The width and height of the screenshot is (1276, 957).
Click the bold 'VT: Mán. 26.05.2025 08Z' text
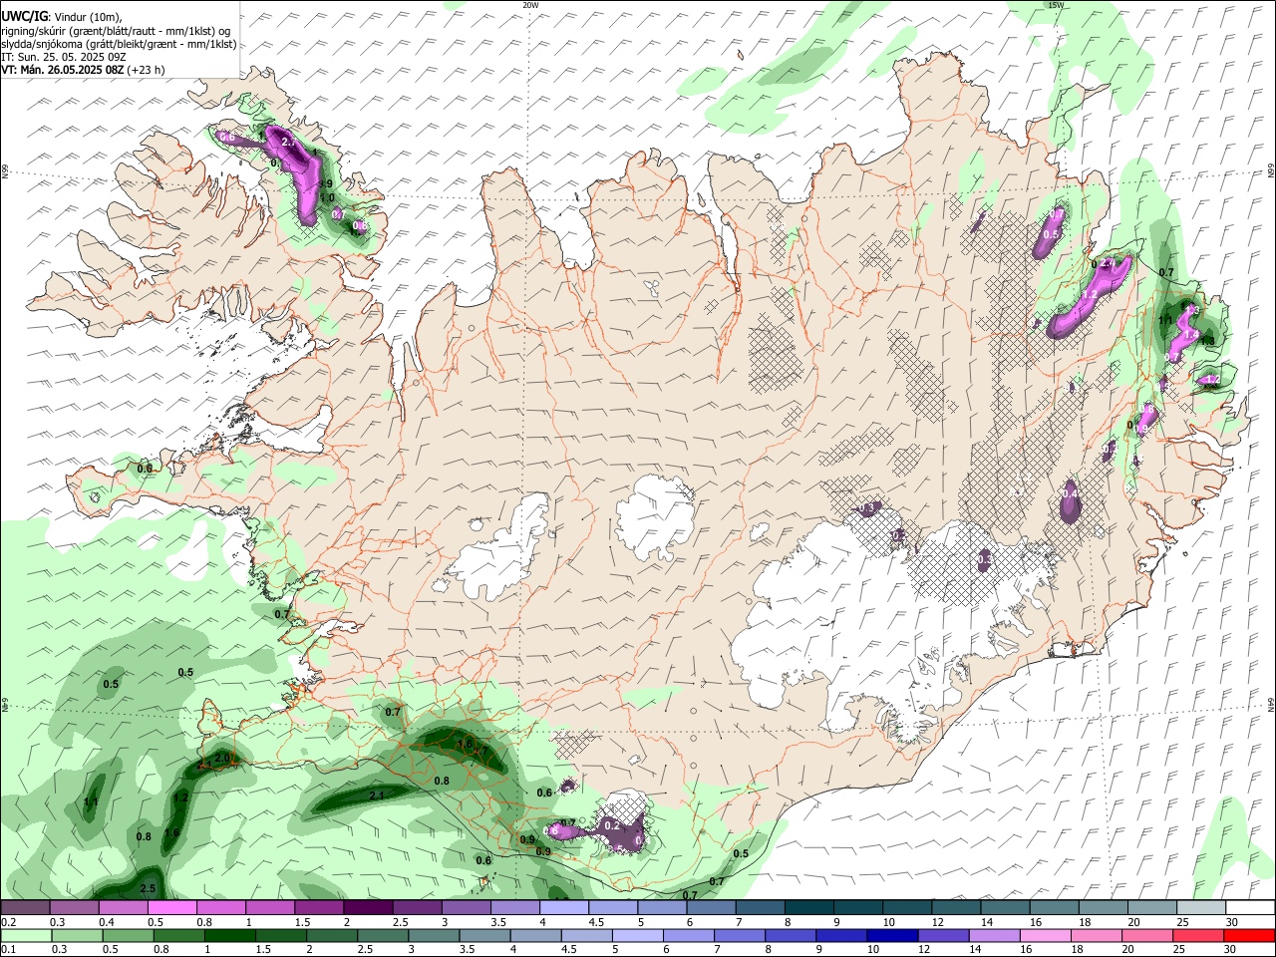click(x=62, y=70)
